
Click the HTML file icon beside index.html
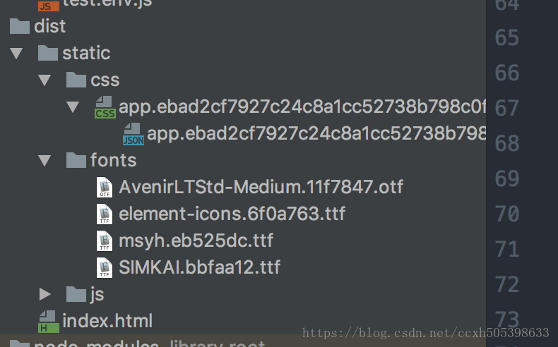[48, 321]
